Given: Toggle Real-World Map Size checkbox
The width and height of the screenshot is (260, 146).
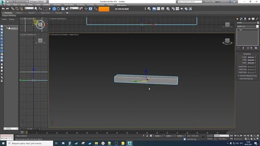Looking at the screenshot, I should [238, 79].
